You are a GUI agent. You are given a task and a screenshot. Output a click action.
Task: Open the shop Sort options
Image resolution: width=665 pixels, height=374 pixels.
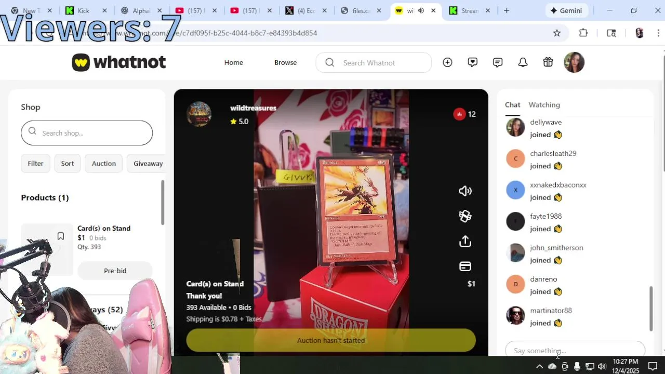coord(68,163)
